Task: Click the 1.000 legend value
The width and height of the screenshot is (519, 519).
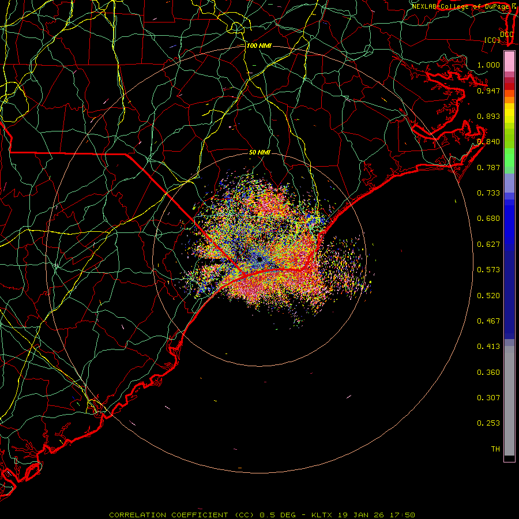Action: pyautogui.click(x=488, y=65)
